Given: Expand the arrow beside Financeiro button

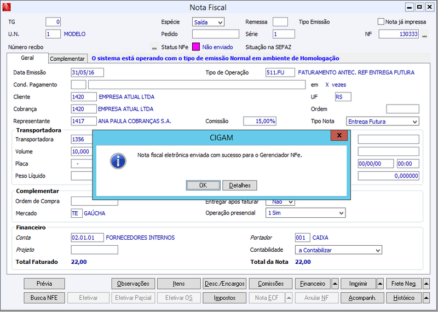Looking at the screenshot, I should pyautogui.click(x=335, y=284).
